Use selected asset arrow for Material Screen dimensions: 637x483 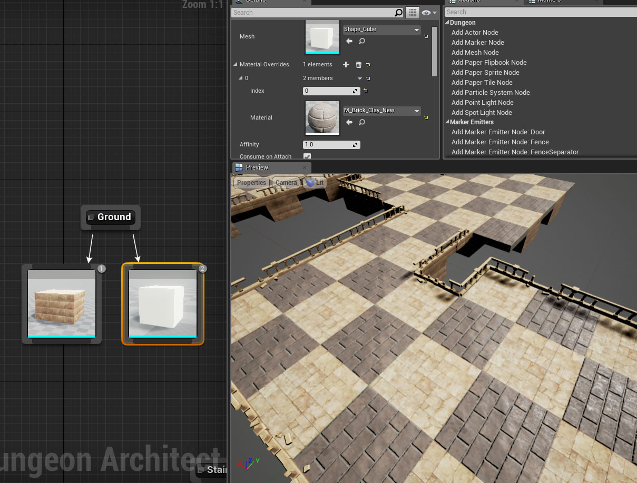pyautogui.click(x=349, y=122)
